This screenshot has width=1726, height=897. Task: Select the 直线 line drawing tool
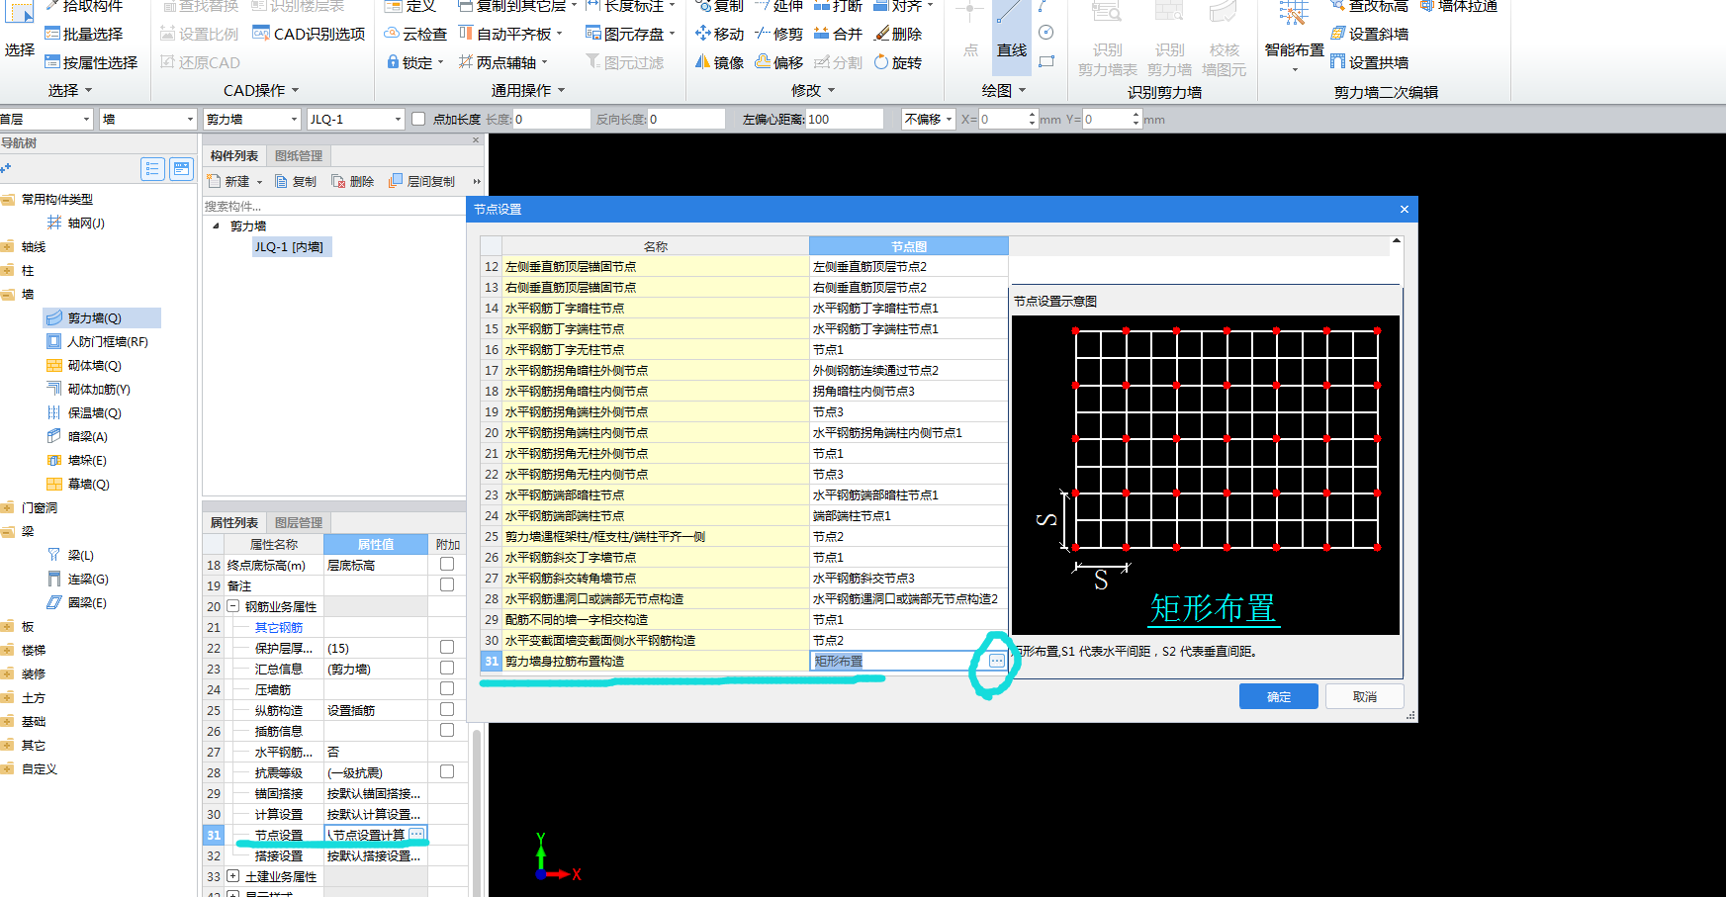pyautogui.click(x=1011, y=36)
